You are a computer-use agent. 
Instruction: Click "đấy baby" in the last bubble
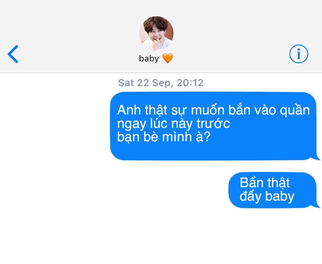(x=267, y=196)
